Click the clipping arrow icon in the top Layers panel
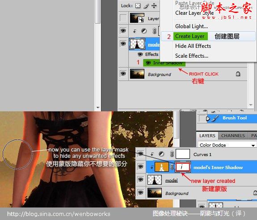This screenshot has height=220, width=257. 135,31
